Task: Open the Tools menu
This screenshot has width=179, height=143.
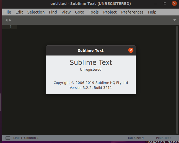Action: click(x=94, y=12)
